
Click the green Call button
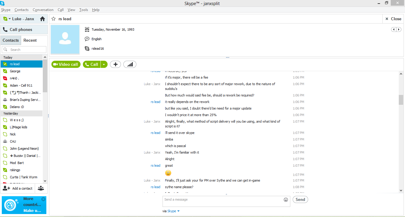pos(92,64)
